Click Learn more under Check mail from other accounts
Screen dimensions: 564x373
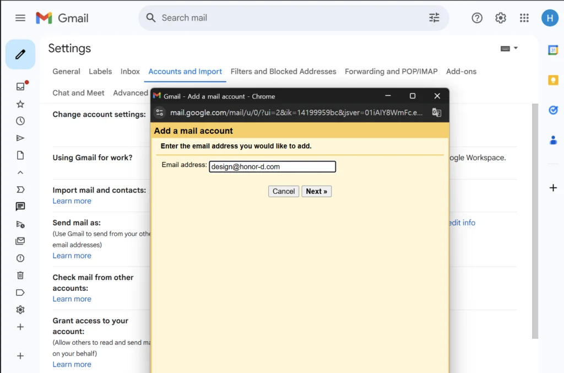point(72,299)
